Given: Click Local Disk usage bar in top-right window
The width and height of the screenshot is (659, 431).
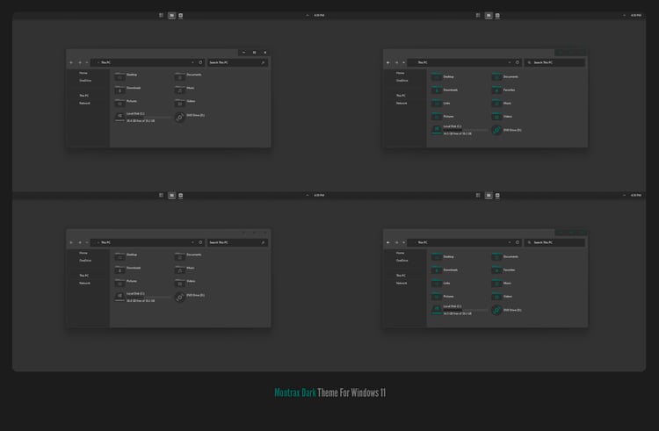Looking at the screenshot, I should [466, 130].
